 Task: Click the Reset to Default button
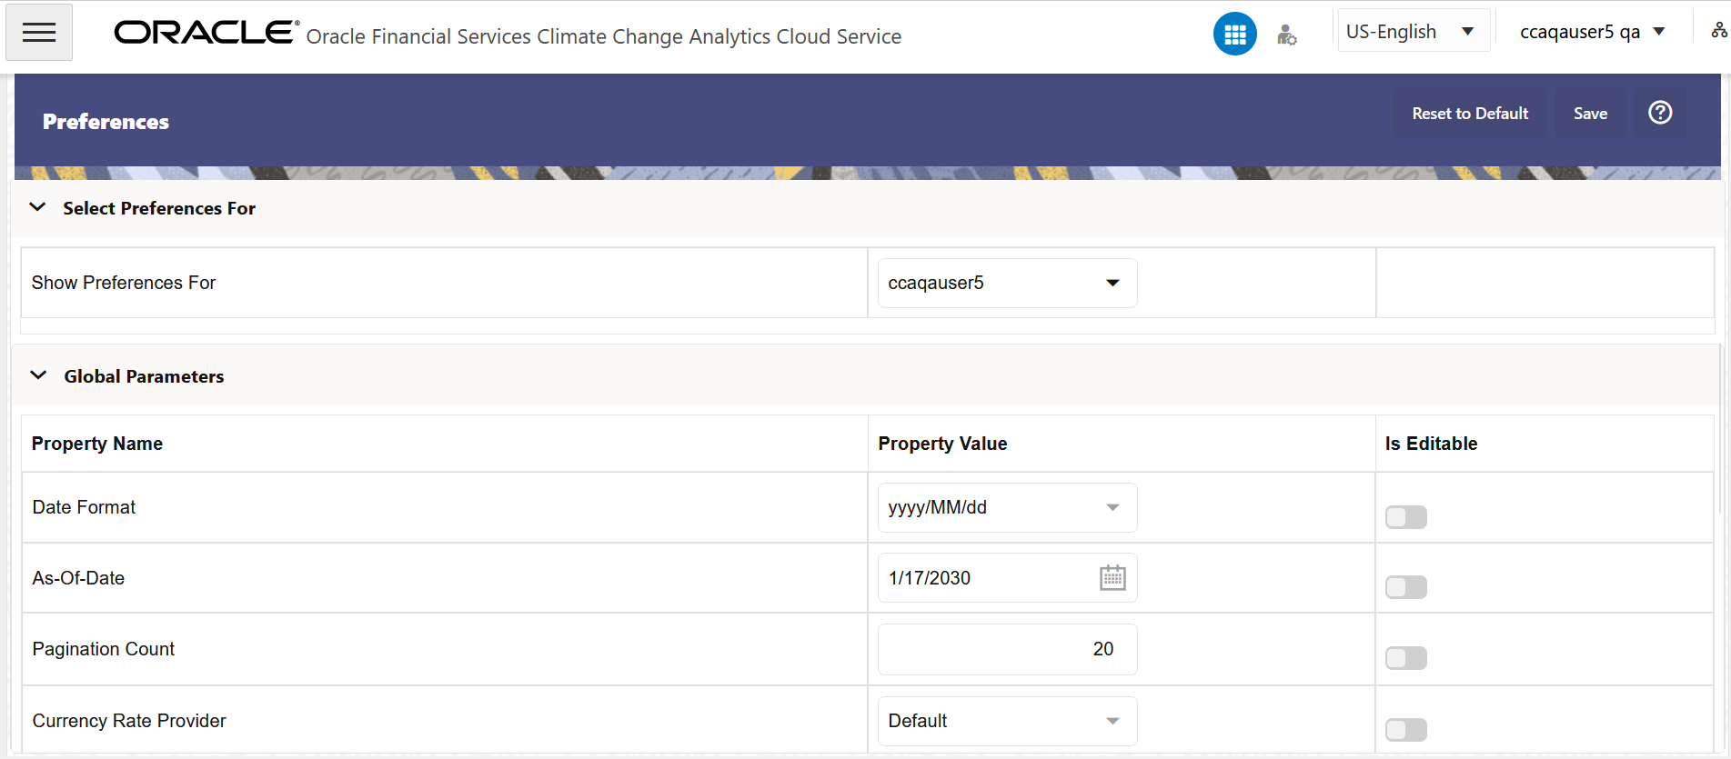[x=1469, y=114]
